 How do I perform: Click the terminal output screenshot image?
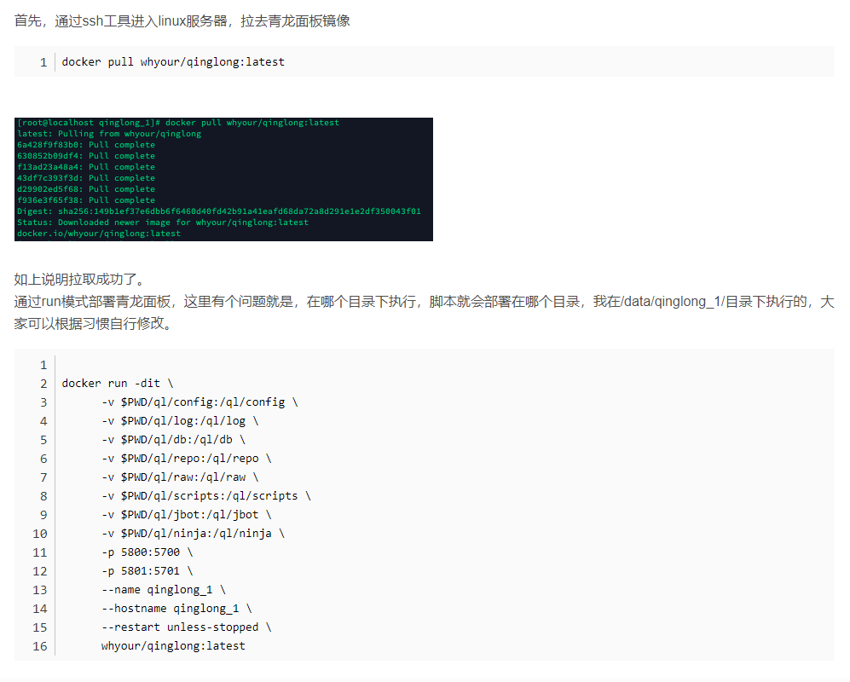pyautogui.click(x=223, y=179)
